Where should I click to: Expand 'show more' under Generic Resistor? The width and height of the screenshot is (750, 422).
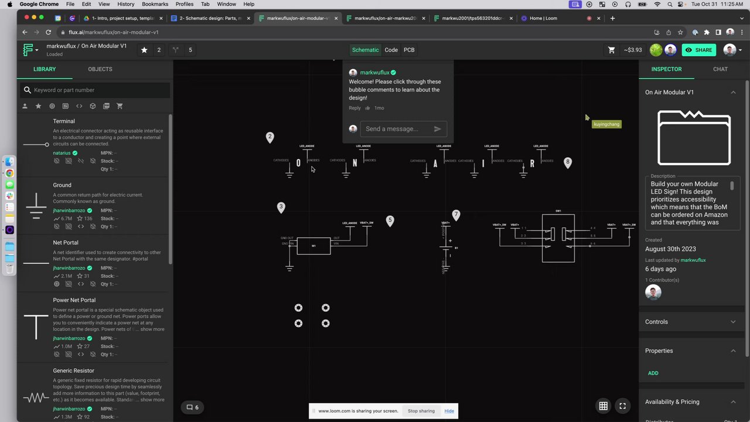click(152, 400)
